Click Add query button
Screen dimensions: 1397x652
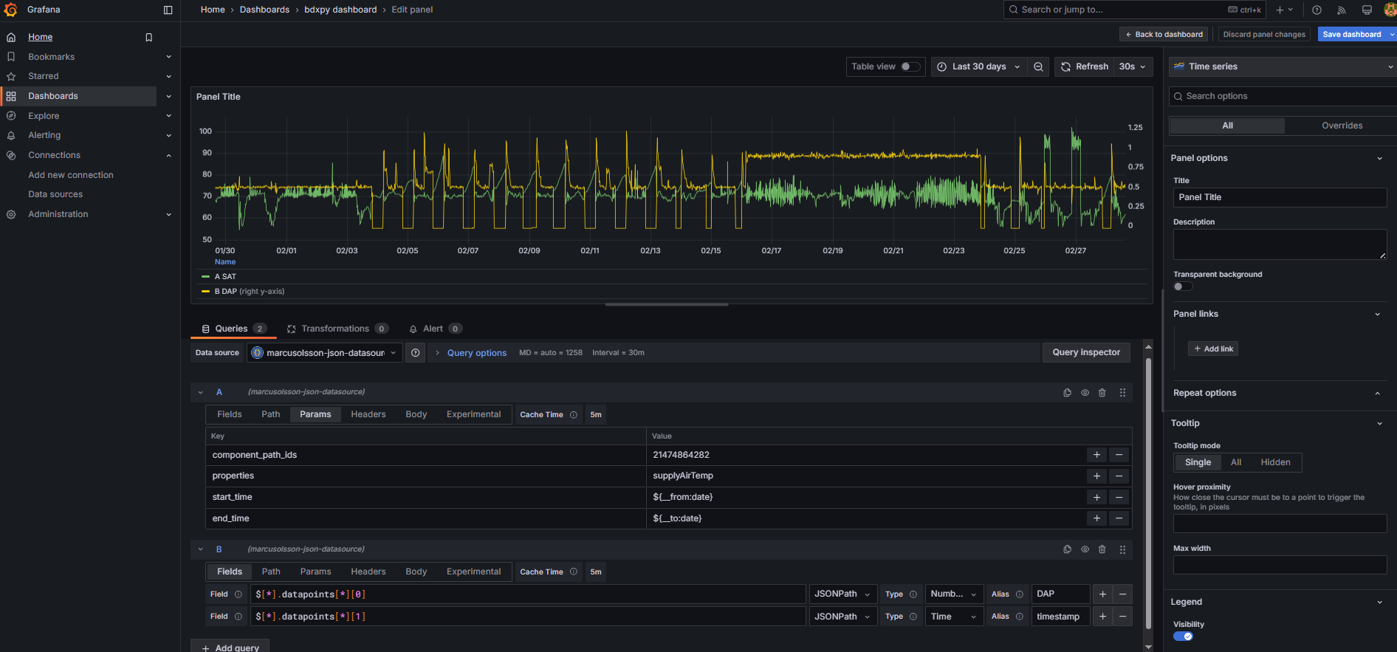pyautogui.click(x=230, y=648)
